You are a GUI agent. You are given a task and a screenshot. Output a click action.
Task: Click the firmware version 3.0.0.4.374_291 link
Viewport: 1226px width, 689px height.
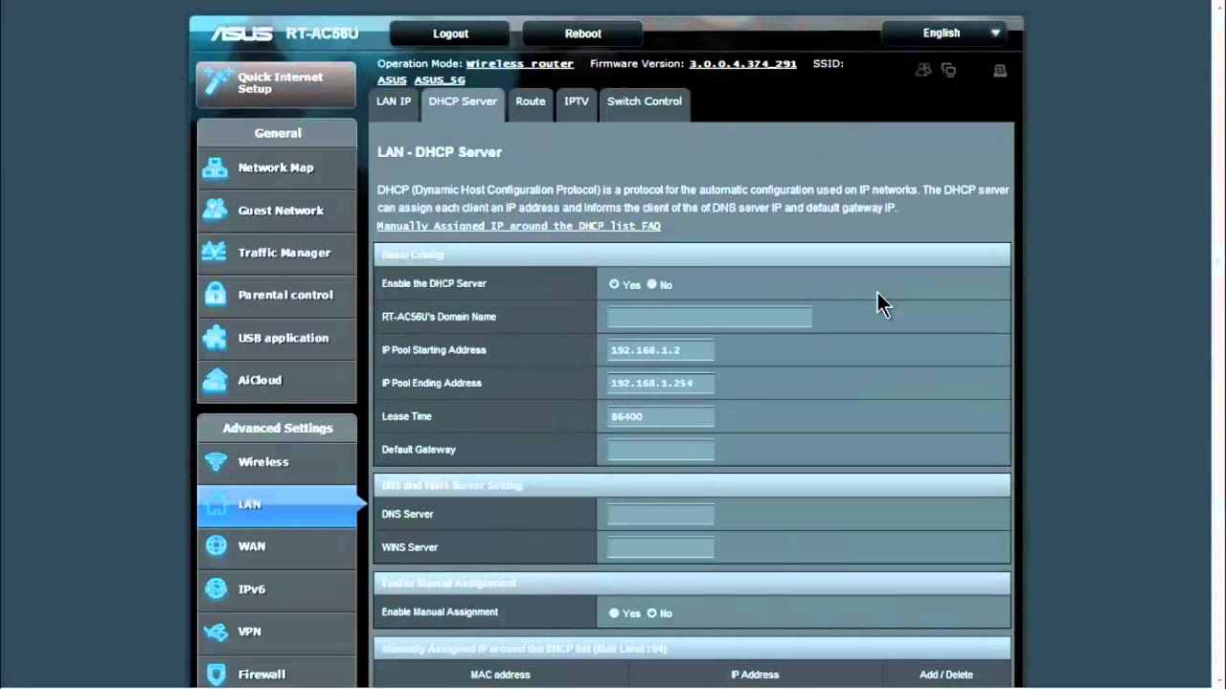click(742, 64)
